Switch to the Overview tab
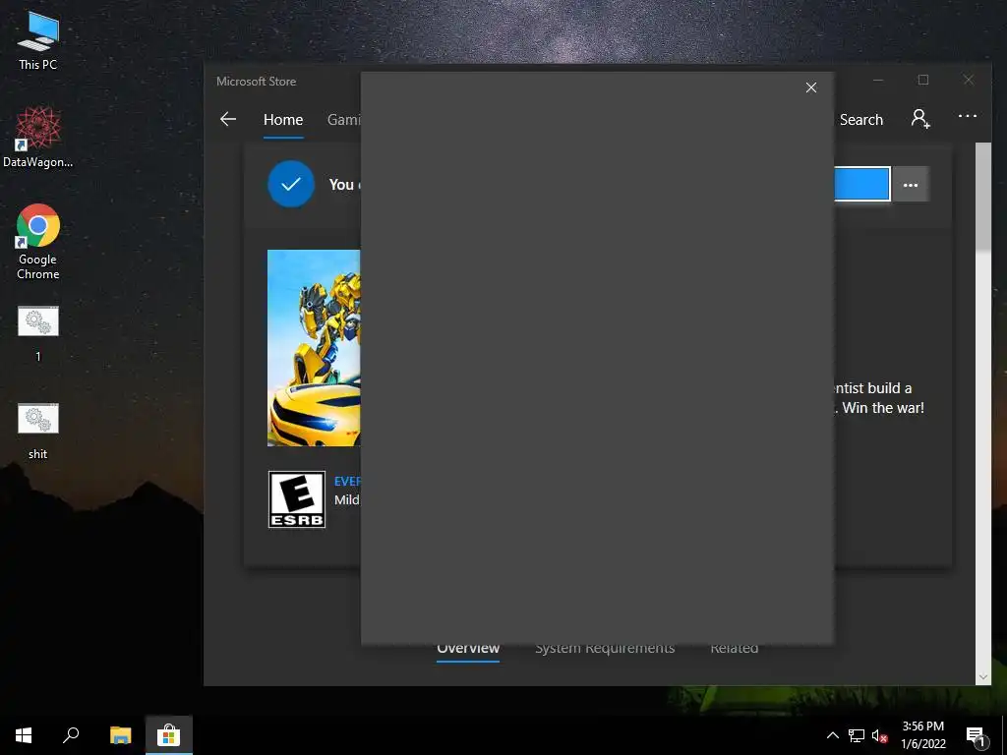The width and height of the screenshot is (1007, 755). coord(468,649)
